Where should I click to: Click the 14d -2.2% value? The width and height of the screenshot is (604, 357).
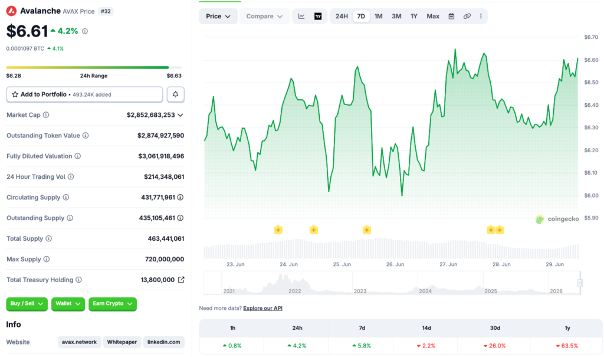point(426,346)
